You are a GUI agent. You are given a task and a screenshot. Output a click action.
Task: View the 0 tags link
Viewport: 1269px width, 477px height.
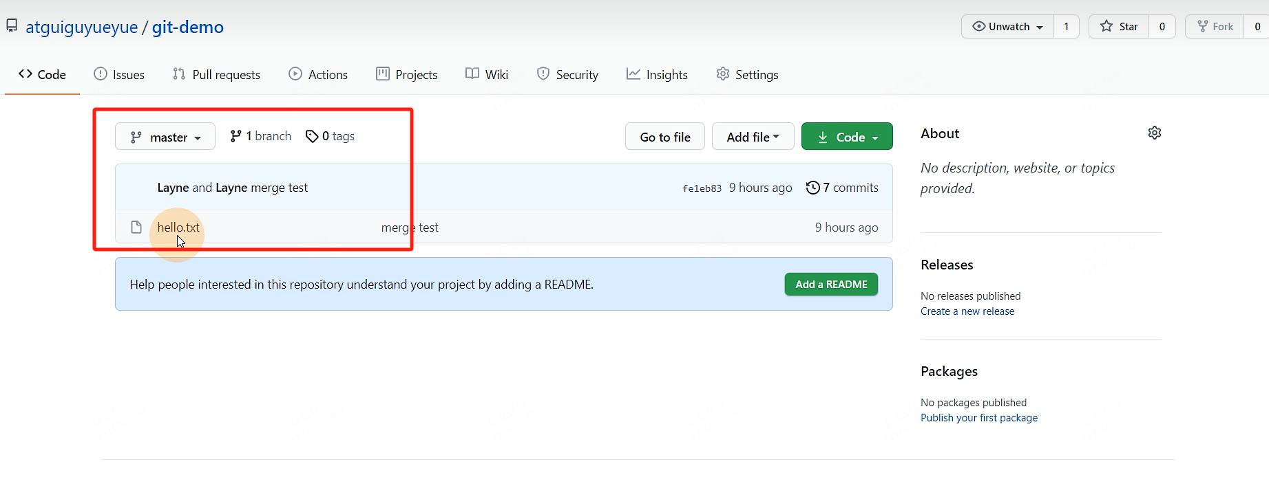pyautogui.click(x=331, y=136)
